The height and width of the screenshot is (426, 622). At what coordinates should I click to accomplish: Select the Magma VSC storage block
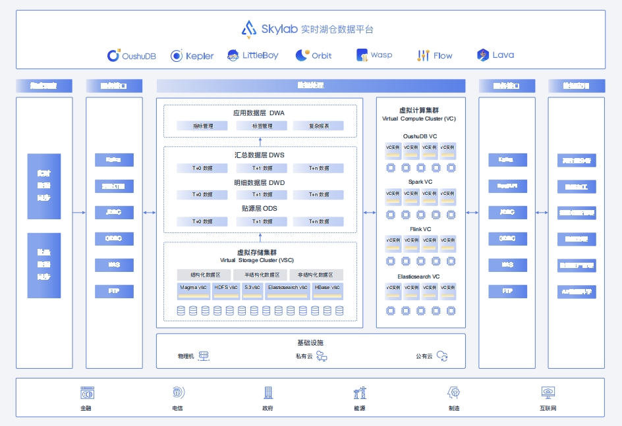coord(194,291)
